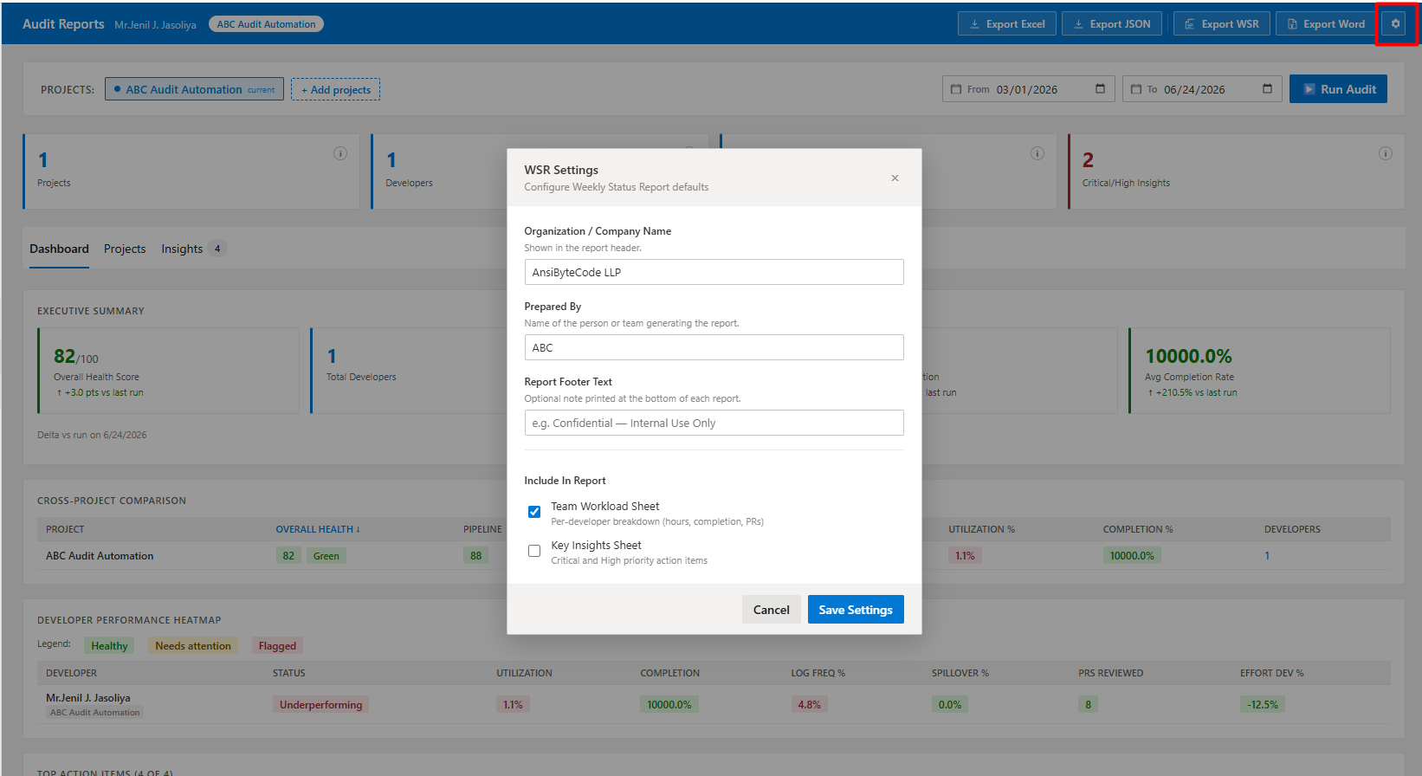Click ABC Audit Automation header badge
The height and width of the screenshot is (776, 1422).
coord(266,24)
